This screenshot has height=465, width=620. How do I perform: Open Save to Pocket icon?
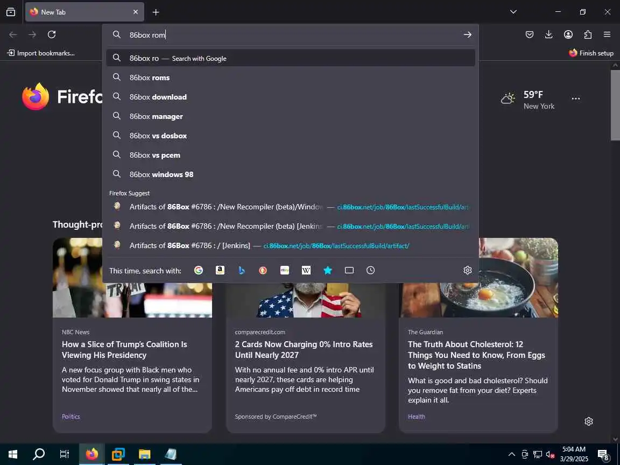[530, 34]
